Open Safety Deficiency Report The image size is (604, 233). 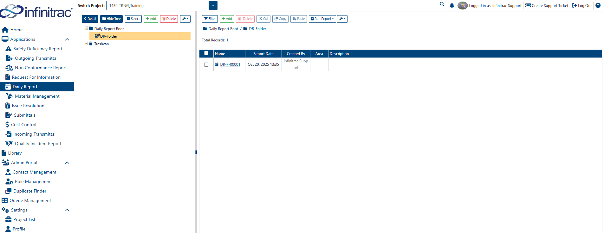pyautogui.click(x=38, y=49)
